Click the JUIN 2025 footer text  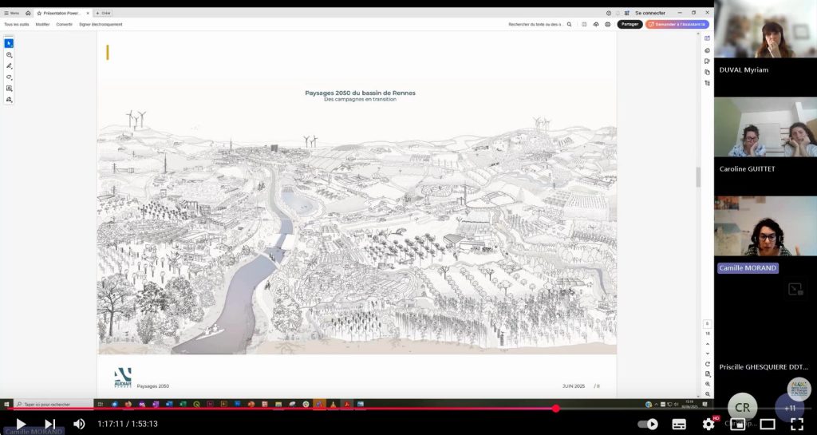pos(573,386)
